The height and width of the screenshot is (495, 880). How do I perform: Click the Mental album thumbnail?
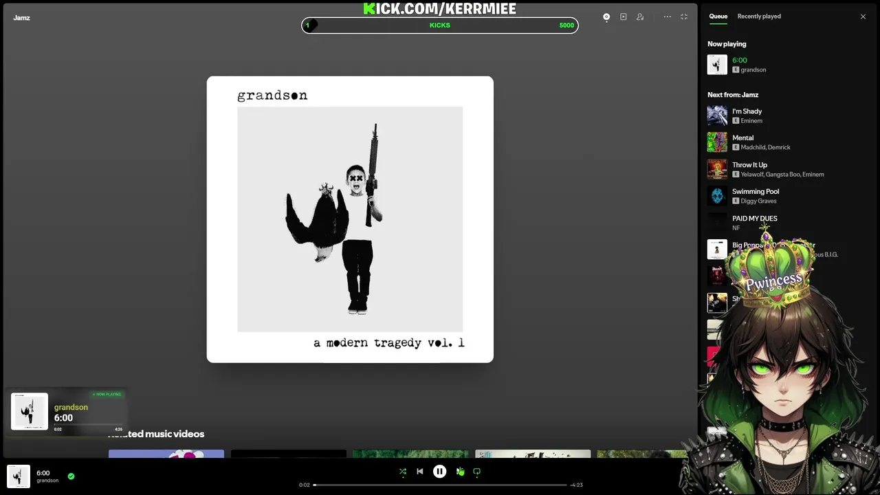point(717,142)
